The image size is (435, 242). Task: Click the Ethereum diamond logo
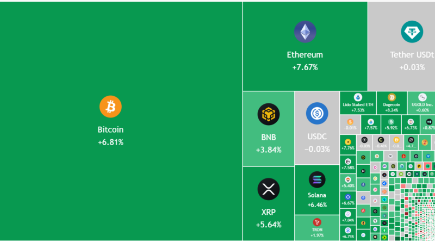point(305,32)
